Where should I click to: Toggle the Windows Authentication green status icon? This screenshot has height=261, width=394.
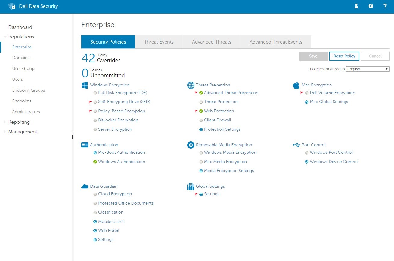[95, 162]
